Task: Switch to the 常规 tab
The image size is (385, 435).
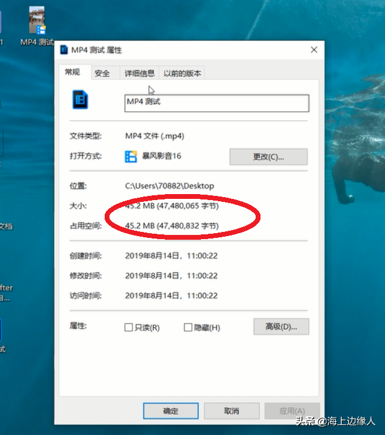Action: (75, 72)
